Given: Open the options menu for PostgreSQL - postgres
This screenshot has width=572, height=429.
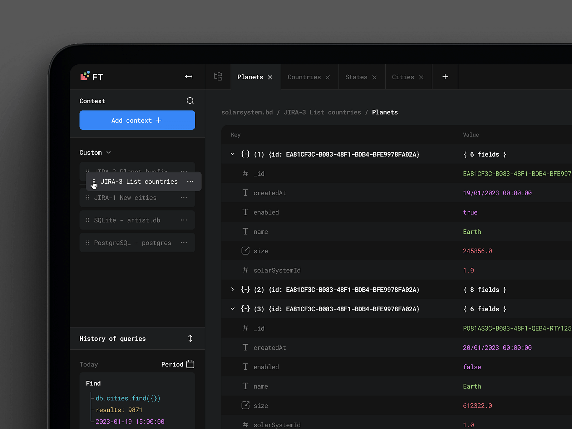Looking at the screenshot, I should coord(184,242).
